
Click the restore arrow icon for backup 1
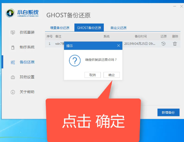163,44
